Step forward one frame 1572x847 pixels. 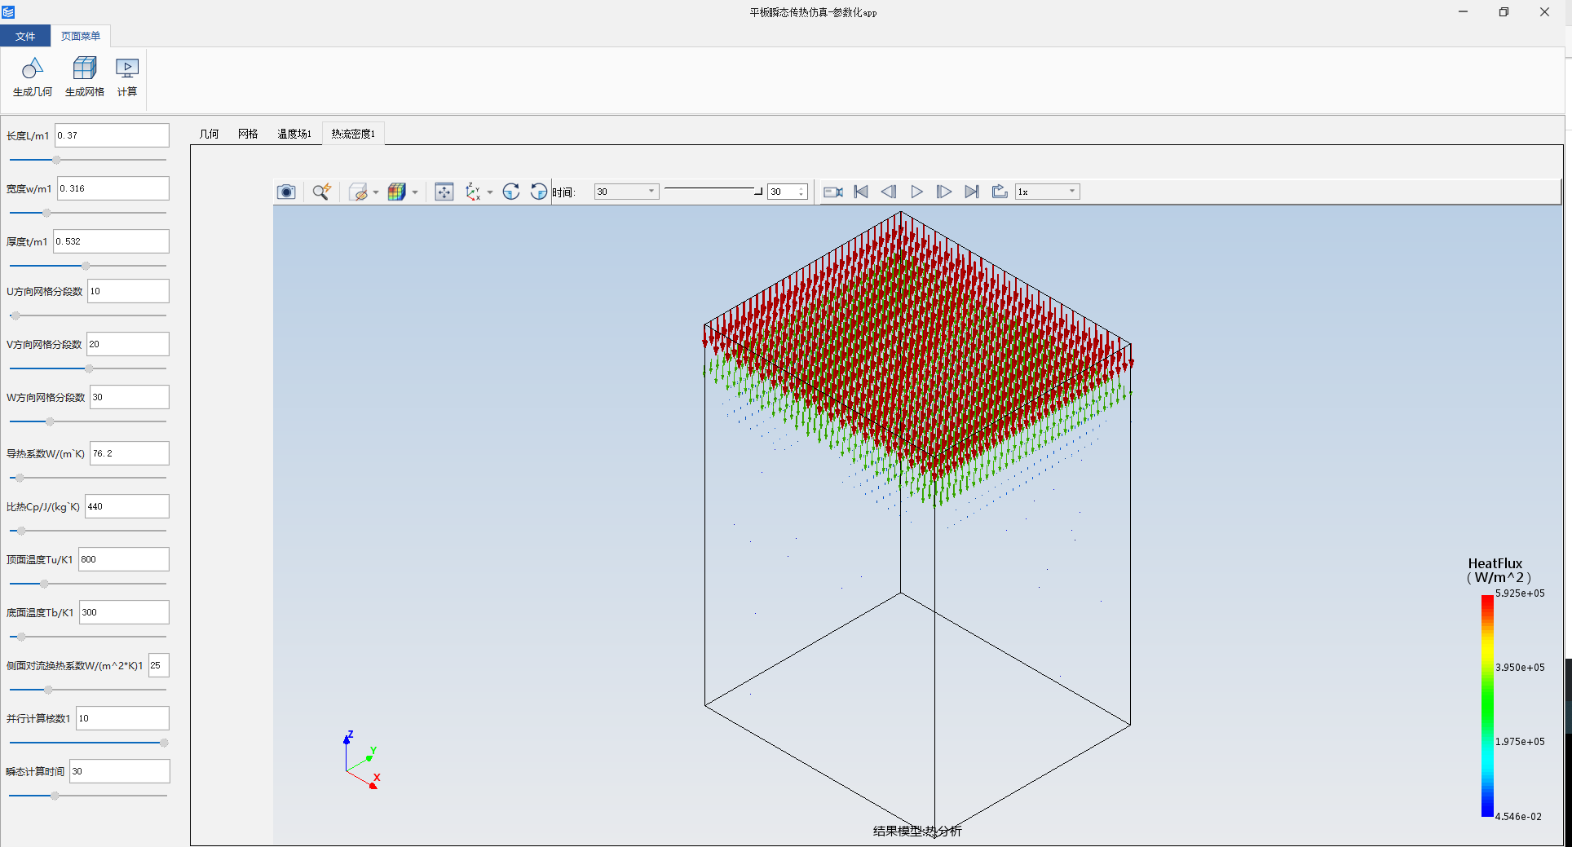click(944, 192)
